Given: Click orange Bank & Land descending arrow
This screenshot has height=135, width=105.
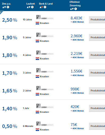Looking at the screenshot, I should [42, 7].
